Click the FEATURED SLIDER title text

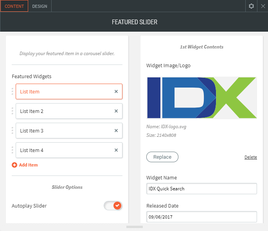pos(135,22)
